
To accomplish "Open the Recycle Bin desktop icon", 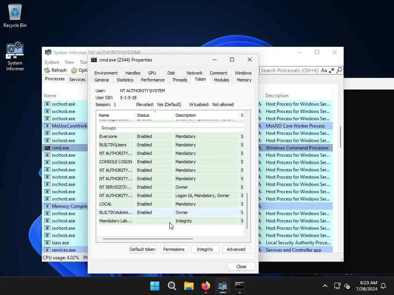I will coord(15,15).
